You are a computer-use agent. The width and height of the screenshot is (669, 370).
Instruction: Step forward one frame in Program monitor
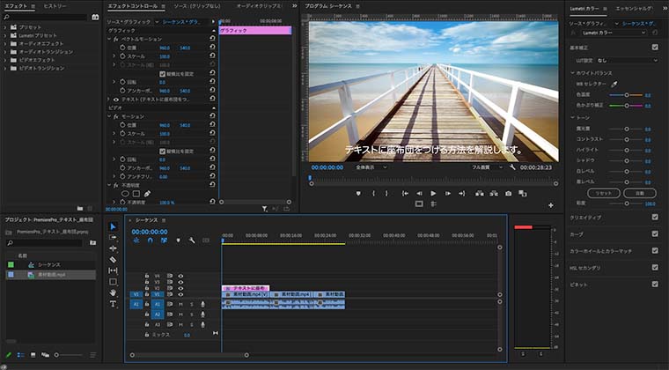coord(447,193)
